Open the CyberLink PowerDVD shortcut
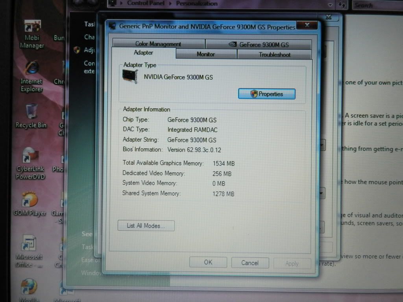This screenshot has width=403, height=302. (x=30, y=163)
